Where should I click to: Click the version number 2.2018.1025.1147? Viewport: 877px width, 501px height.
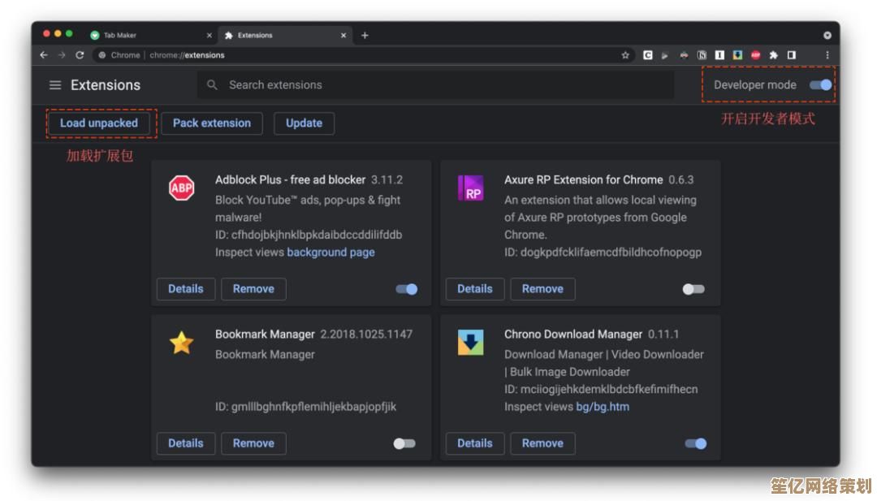click(366, 334)
